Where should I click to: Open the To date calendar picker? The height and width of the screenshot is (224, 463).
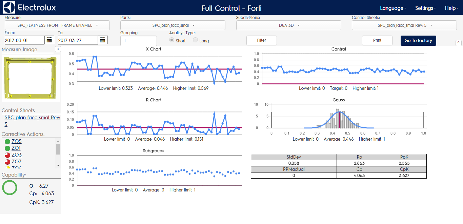103,40
